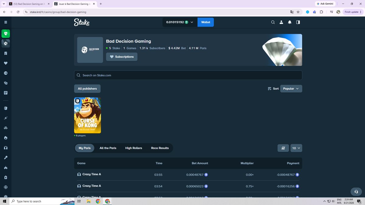Open the user profile icon

click(x=281, y=22)
